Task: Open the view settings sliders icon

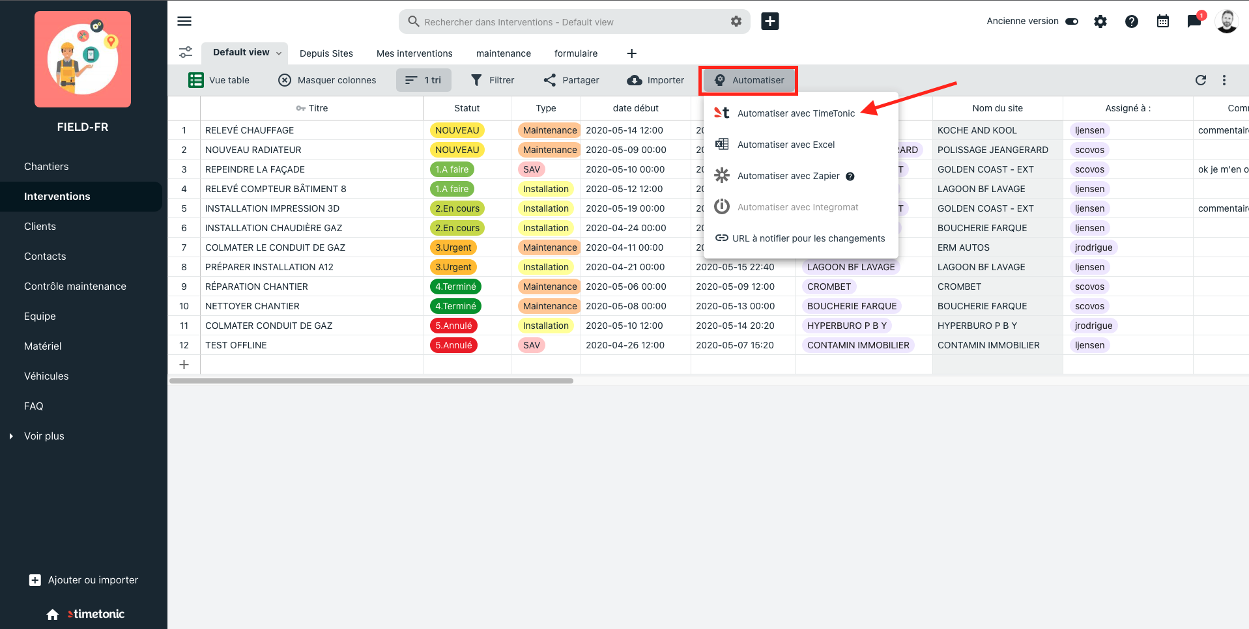Action: tap(186, 52)
